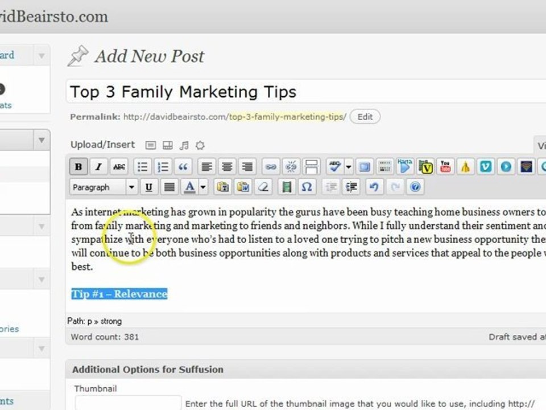546x410 pixels.
Task: Open the Paragraph format dropdown
Action: click(x=104, y=187)
